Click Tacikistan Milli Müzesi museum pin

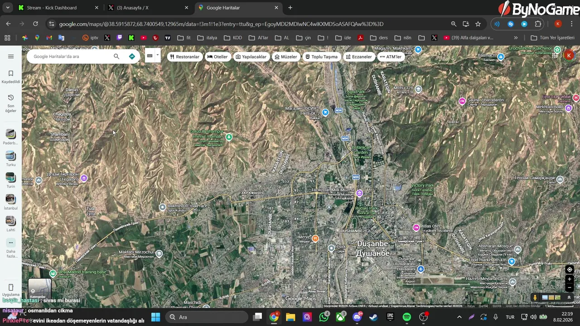click(x=359, y=194)
